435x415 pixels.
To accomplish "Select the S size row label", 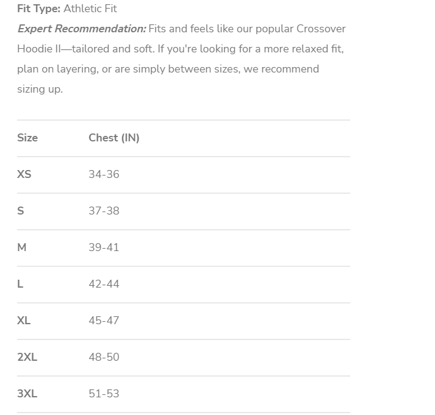I will tap(21, 211).
